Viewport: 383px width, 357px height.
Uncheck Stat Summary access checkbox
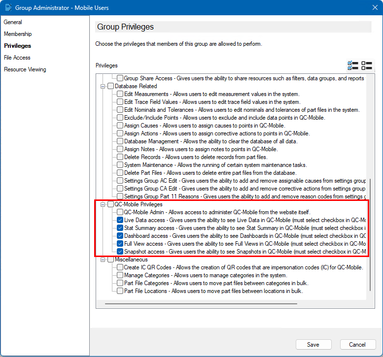tap(120, 228)
